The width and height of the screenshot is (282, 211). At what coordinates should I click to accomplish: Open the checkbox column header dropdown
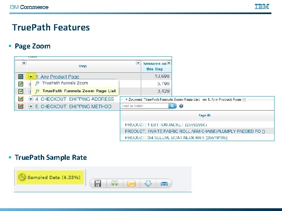pos(24,63)
